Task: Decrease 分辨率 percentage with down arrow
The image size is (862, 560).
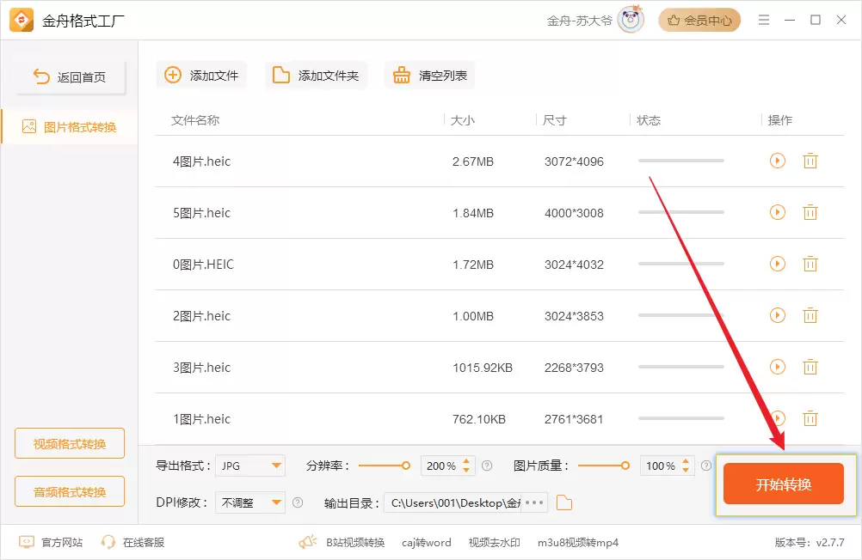Action: click(466, 470)
